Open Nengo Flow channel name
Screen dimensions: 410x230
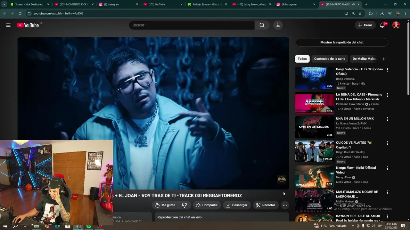343,177
